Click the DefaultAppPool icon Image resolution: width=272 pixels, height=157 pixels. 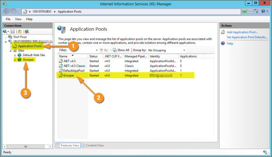tap(61, 71)
